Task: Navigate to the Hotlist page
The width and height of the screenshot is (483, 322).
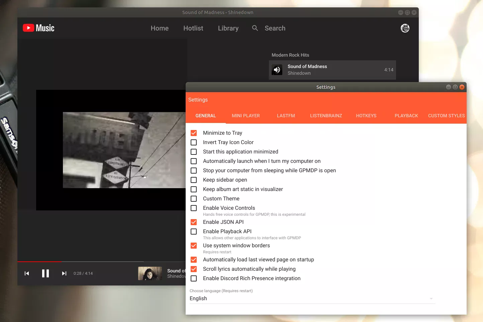Action: click(x=193, y=28)
